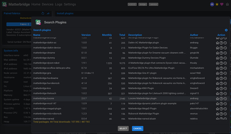
Task: Select the matterbridge-knx plugin name
Action: tap(42, 88)
